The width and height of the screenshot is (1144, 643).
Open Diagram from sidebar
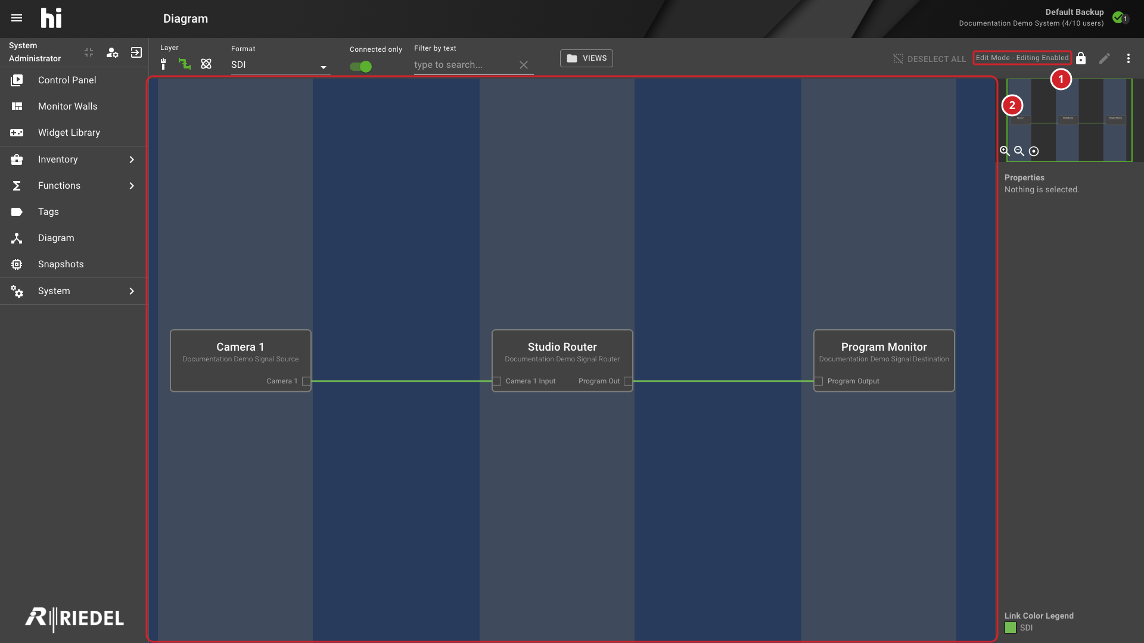[x=73, y=238]
